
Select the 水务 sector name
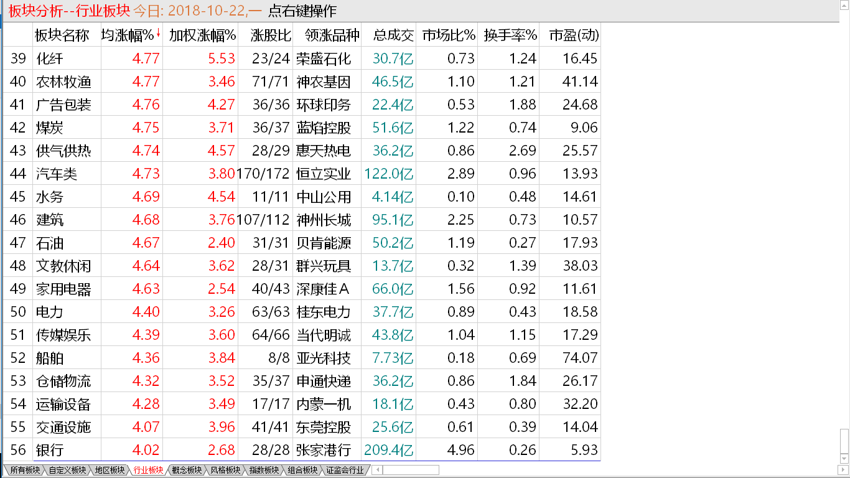(x=50, y=197)
